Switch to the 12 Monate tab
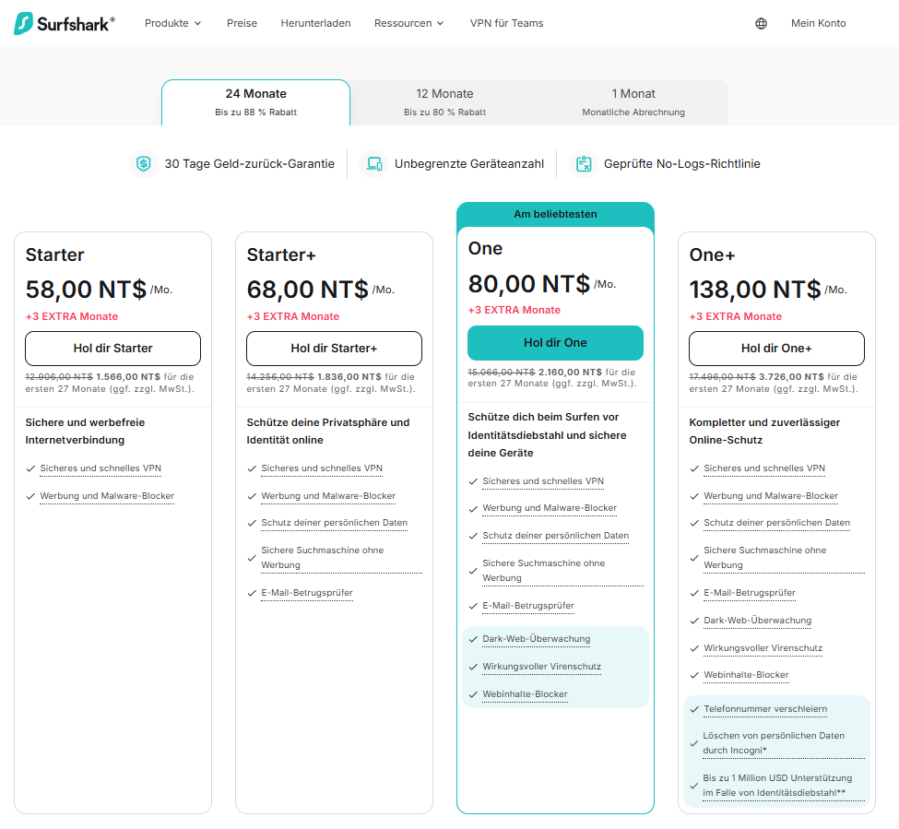 click(x=444, y=101)
